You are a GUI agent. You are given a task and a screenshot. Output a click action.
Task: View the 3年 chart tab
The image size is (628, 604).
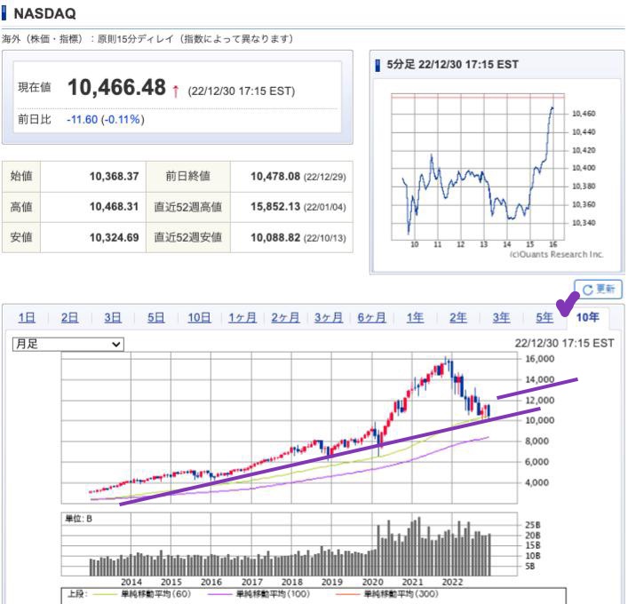coord(501,318)
